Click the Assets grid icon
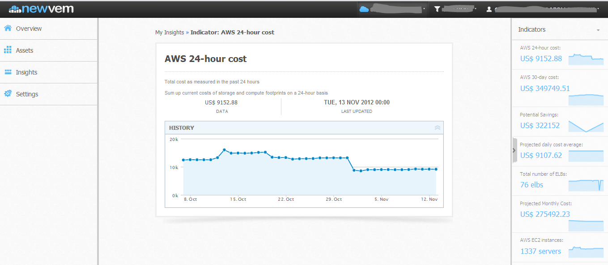The height and width of the screenshot is (265, 608). pyautogui.click(x=8, y=50)
